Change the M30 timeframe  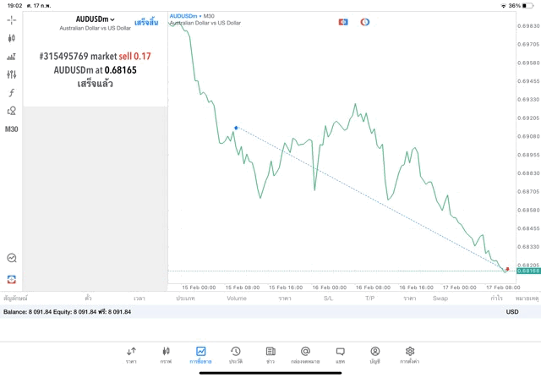pos(11,129)
